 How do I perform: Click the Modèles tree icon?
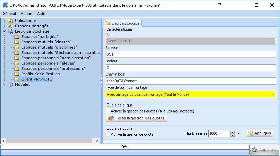(x=11, y=84)
